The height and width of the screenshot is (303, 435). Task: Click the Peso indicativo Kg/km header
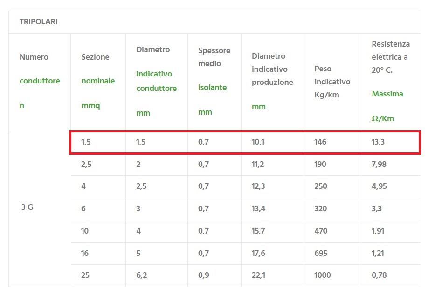(x=332, y=82)
